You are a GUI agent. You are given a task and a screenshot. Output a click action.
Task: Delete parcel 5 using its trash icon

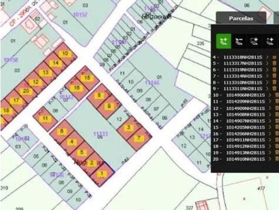pos(274,63)
